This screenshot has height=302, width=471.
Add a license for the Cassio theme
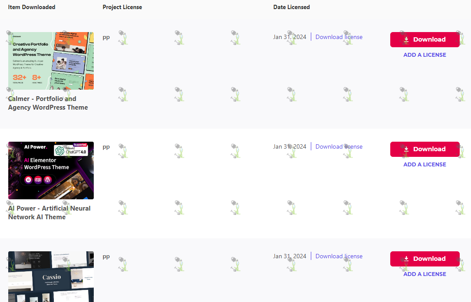point(425,274)
